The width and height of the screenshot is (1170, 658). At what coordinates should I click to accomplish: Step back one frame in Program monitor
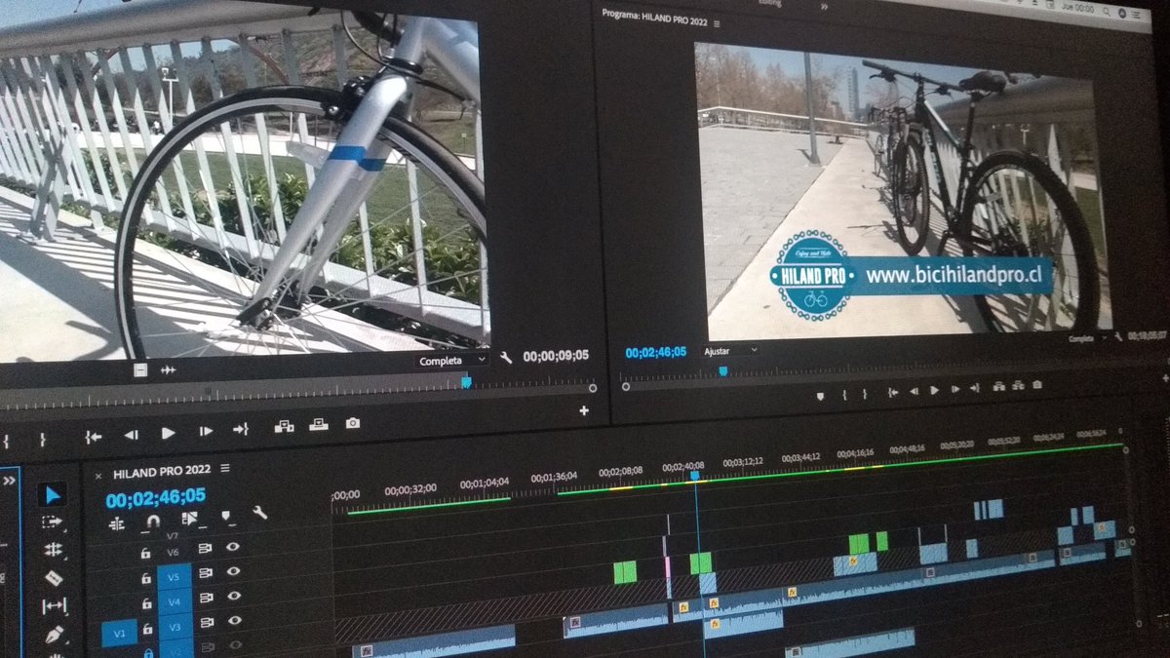point(914,390)
